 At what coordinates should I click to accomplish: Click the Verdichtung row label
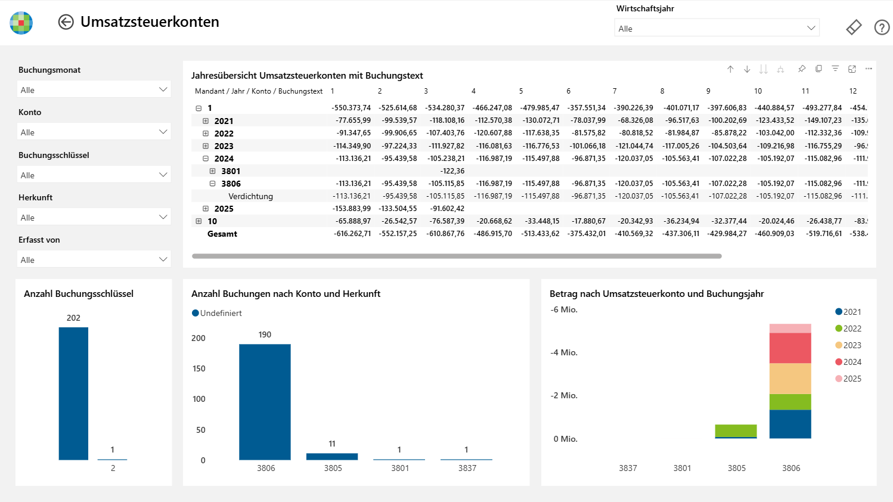click(x=250, y=196)
